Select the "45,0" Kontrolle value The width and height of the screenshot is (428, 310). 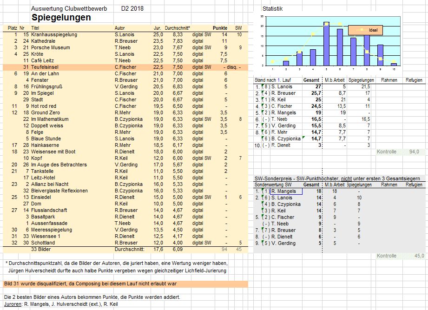[x=419, y=256]
